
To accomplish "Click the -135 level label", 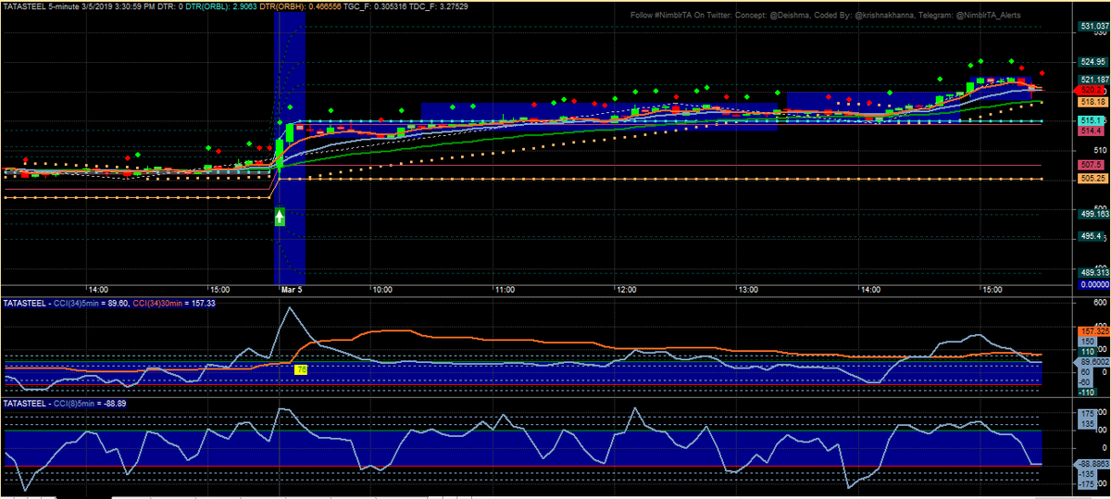I will coord(1088,473).
